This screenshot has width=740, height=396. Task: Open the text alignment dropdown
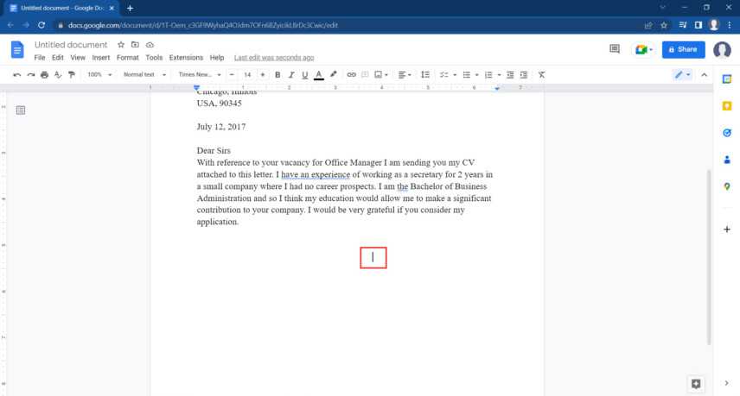[405, 75]
